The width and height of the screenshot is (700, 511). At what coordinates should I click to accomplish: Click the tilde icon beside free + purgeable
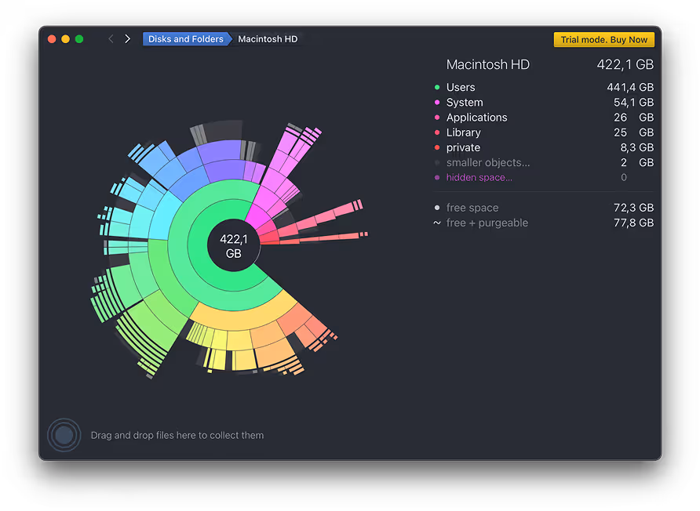coord(437,223)
